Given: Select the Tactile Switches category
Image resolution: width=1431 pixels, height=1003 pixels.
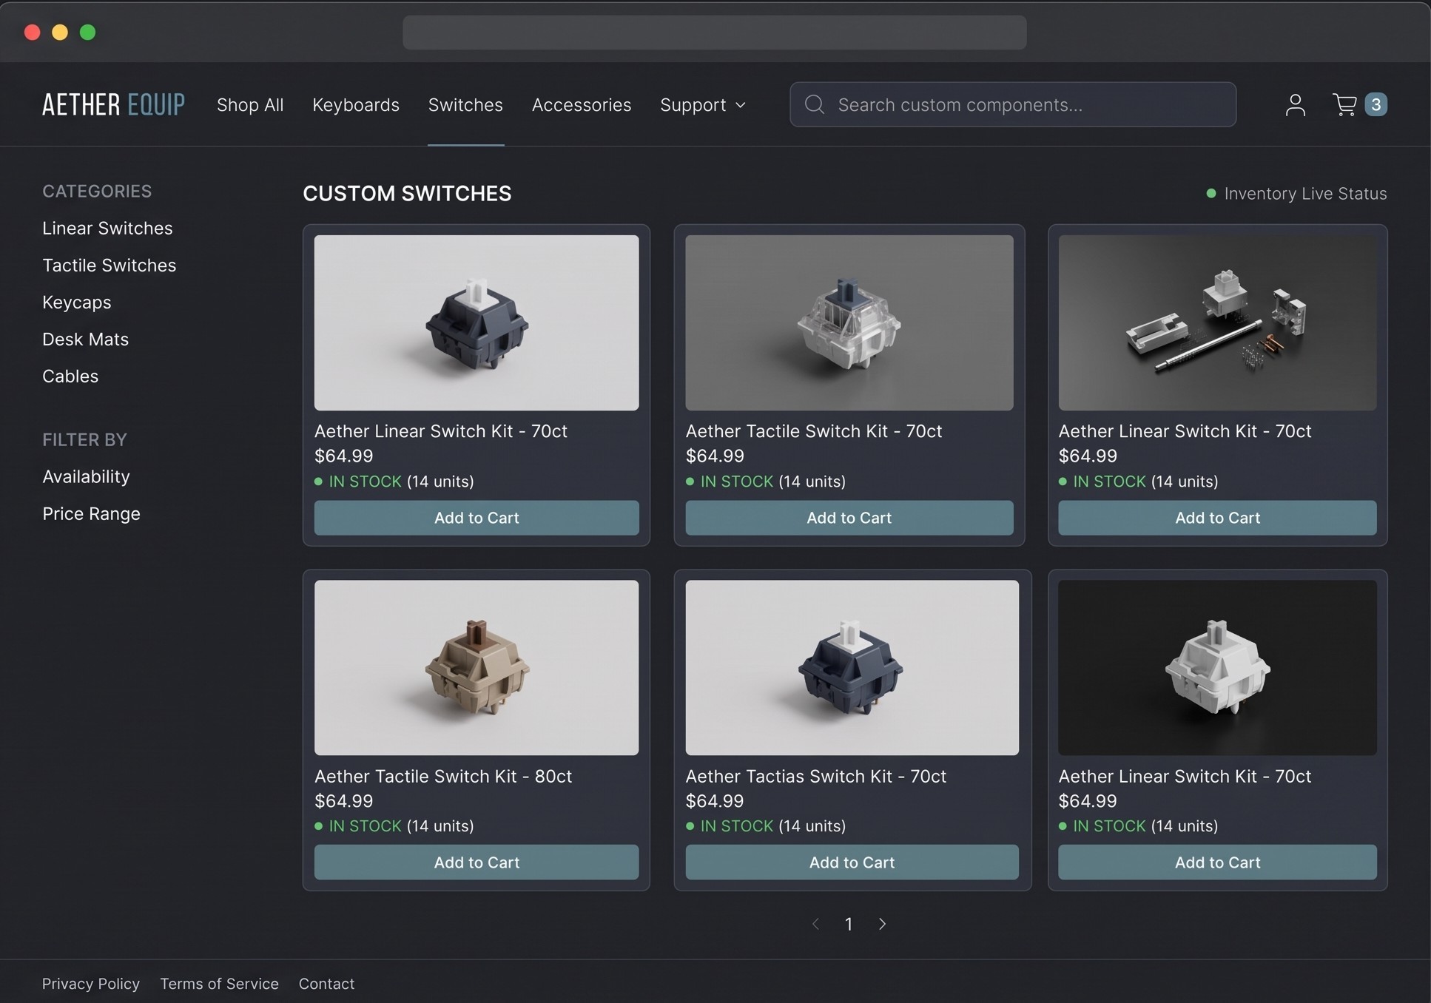Looking at the screenshot, I should point(109,265).
